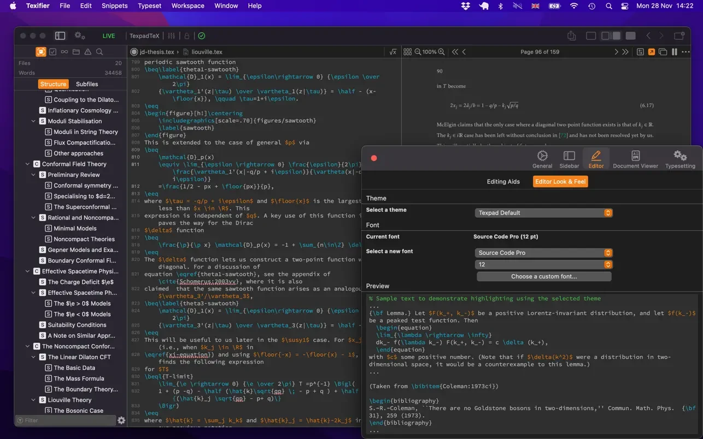Open the Typesetting preferences pane
Image resolution: width=703 pixels, height=439 pixels.
[x=679, y=159]
